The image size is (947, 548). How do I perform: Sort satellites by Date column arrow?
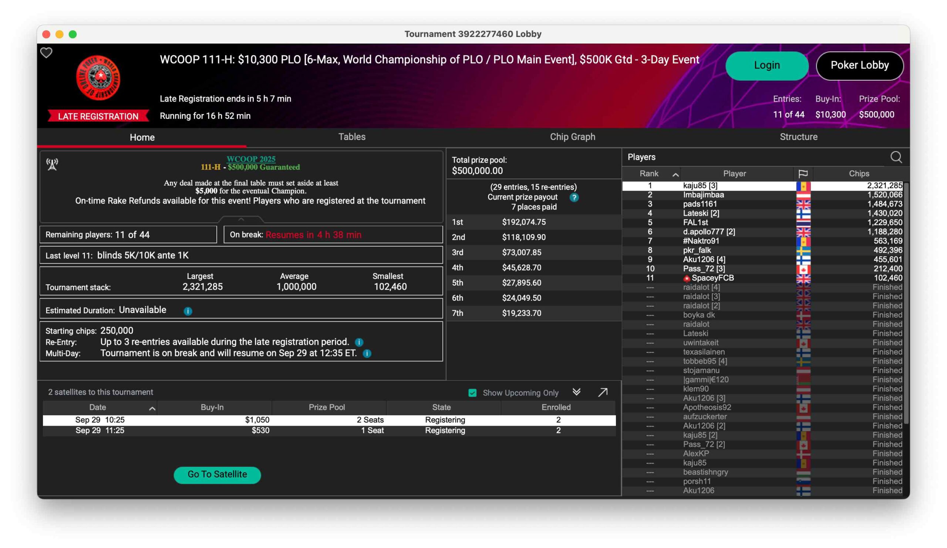coord(152,409)
